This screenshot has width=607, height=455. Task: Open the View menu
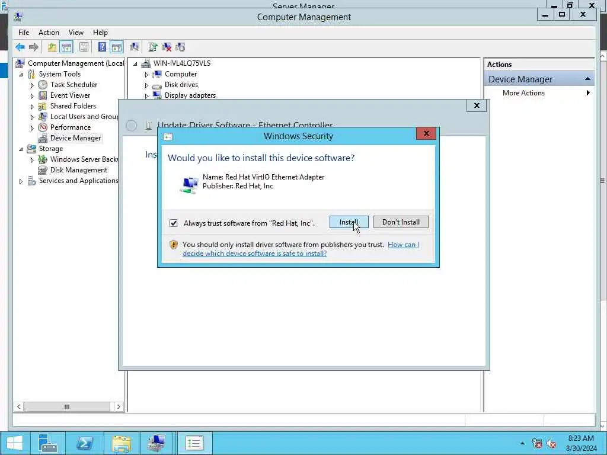76,33
